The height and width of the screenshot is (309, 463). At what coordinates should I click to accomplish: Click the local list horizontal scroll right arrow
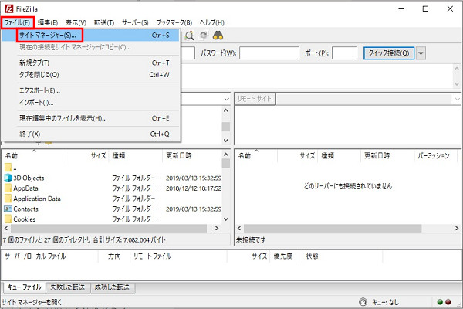click(x=217, y=229)
